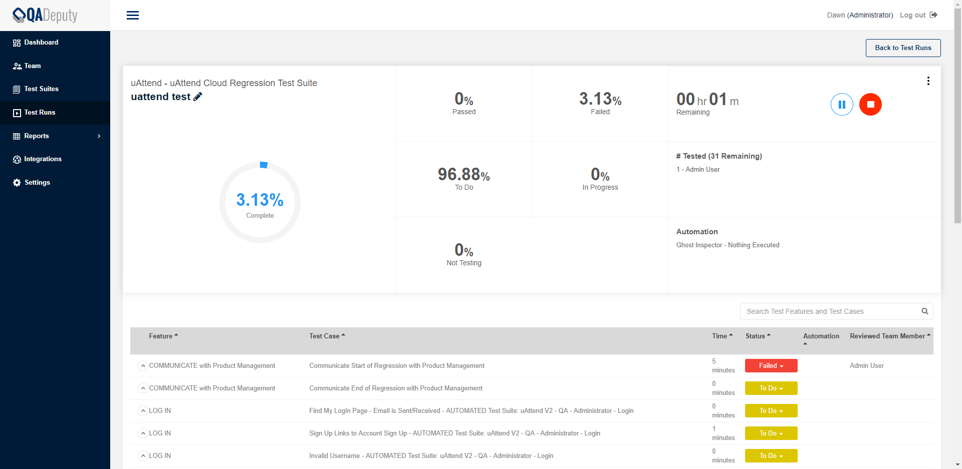Screen dimensions: 962x469
Task: Open Dashboard in sidebar
Action: (55, 43)
